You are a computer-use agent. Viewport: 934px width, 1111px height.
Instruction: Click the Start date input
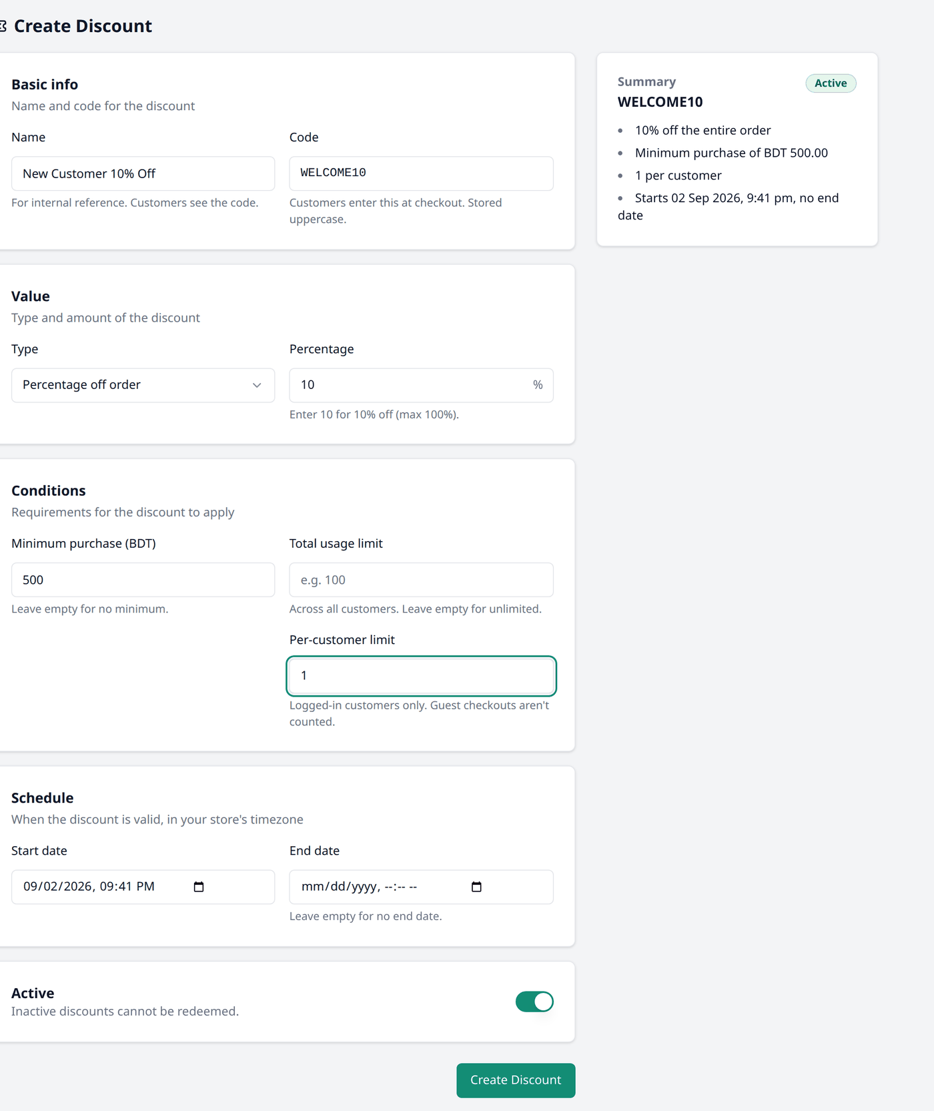(143, 887)
